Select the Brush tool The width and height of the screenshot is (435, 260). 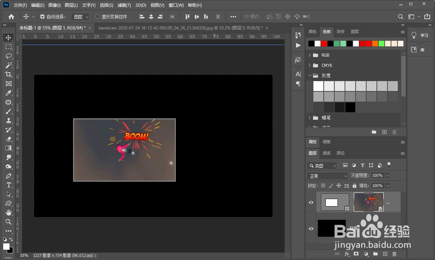point(9,111)
